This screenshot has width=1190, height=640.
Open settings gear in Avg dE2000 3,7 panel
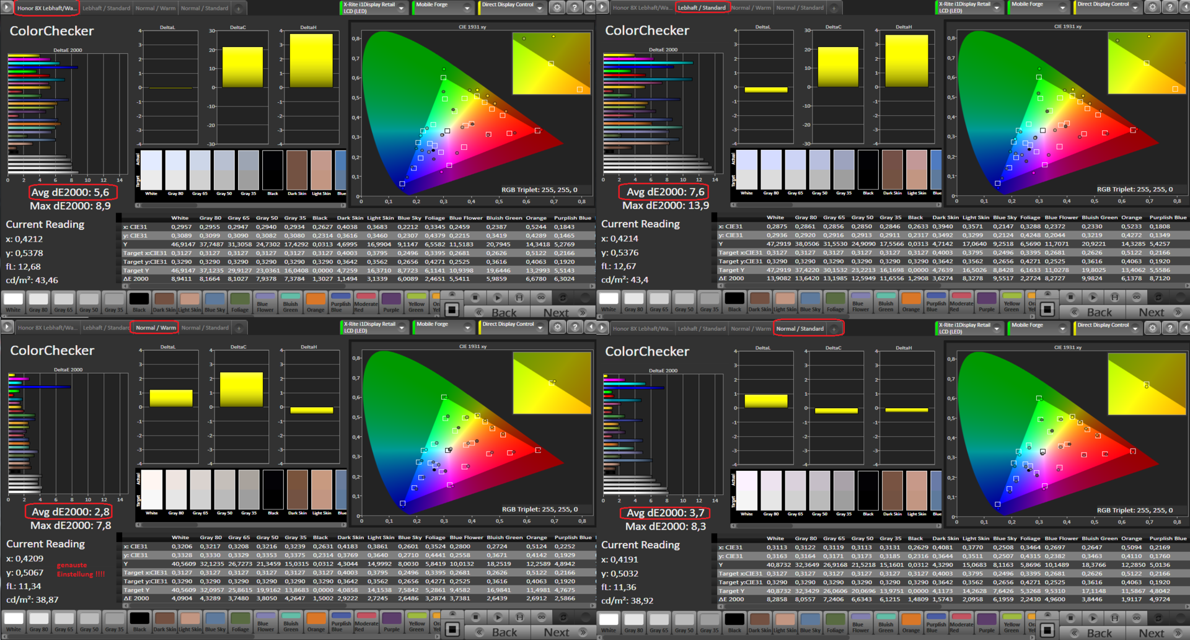(x=1152, y=328)
